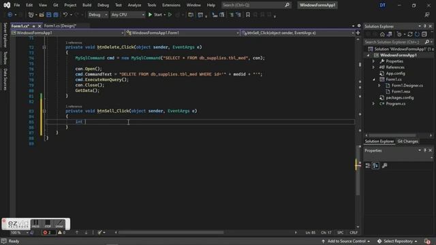Click the warnings count indicator showing 0
Image resolution: width=436 pixels, height=245 pixels.
[x=62, y=233]
